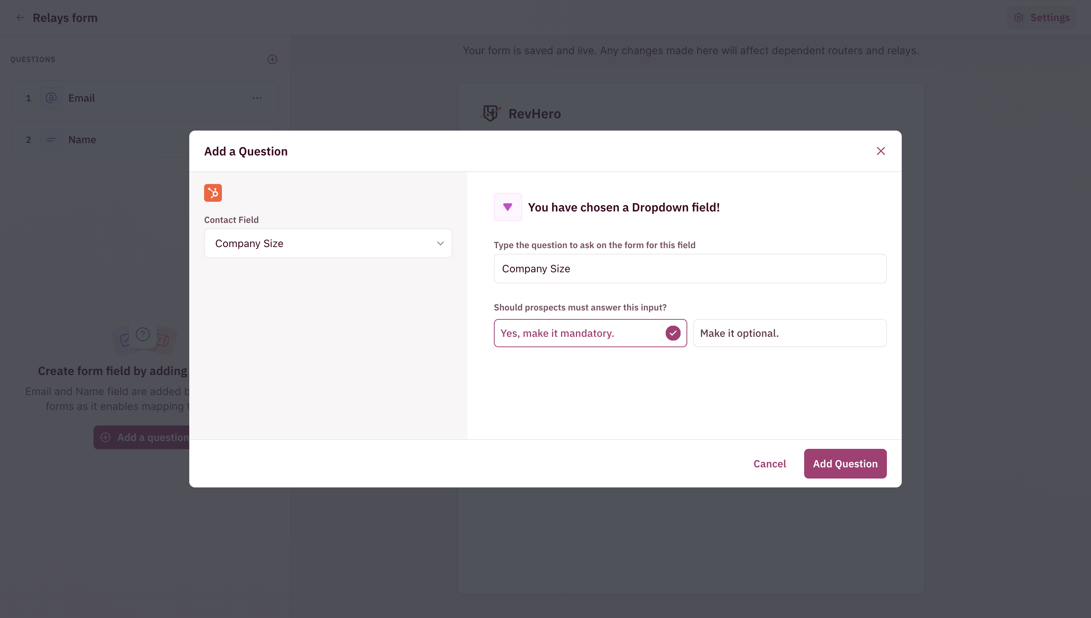Viewport: 1091px width, 618px height.
Task: Click the 'RevHero' name in form preview
Action: pos(534,114)
